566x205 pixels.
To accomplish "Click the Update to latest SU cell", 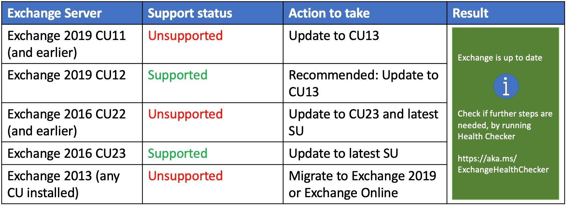I will pos(343,153).
